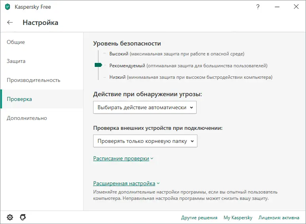Click the Лицензия: активна link
The height and width of the screenshot is (224, 306).
pyautogui.click(x=279, y=218)
